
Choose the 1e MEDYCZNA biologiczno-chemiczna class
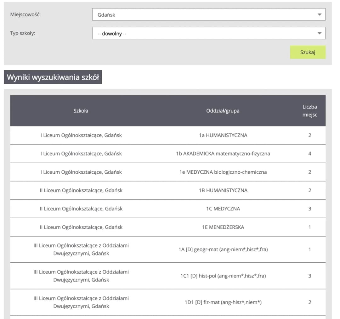[223, 172]
